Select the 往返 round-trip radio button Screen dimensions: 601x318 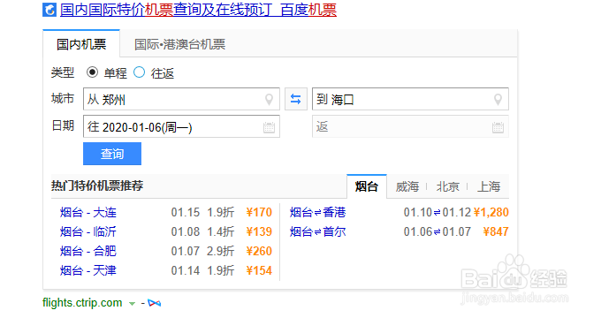(x=139, y=72)
